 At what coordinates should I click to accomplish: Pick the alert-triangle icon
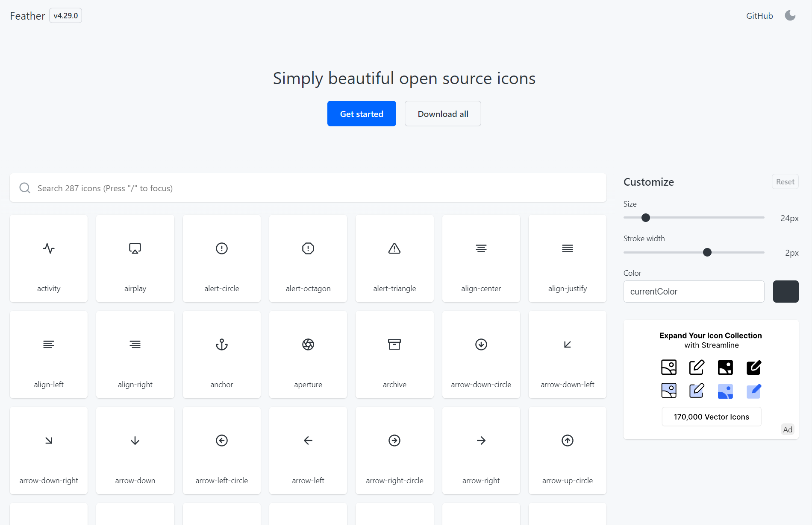coord(394,258)
